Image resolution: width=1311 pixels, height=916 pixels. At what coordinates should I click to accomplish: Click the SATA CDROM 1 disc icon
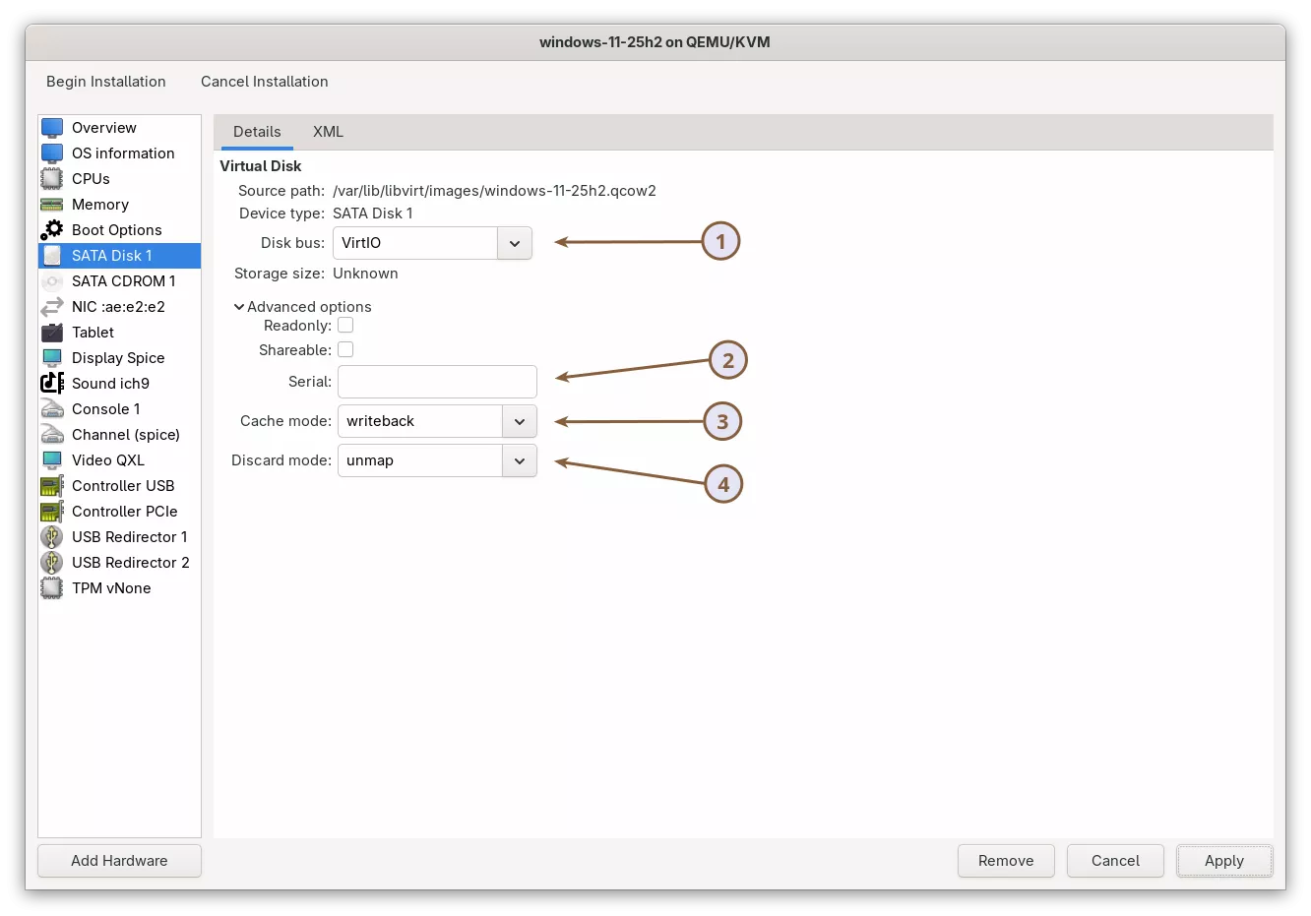[x=52, y=281]
